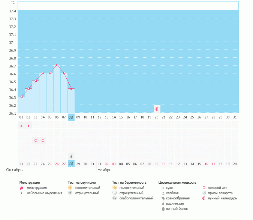Click the heart icon under cycle day 04
Screen dimensions: 253x220
(43, 141)
